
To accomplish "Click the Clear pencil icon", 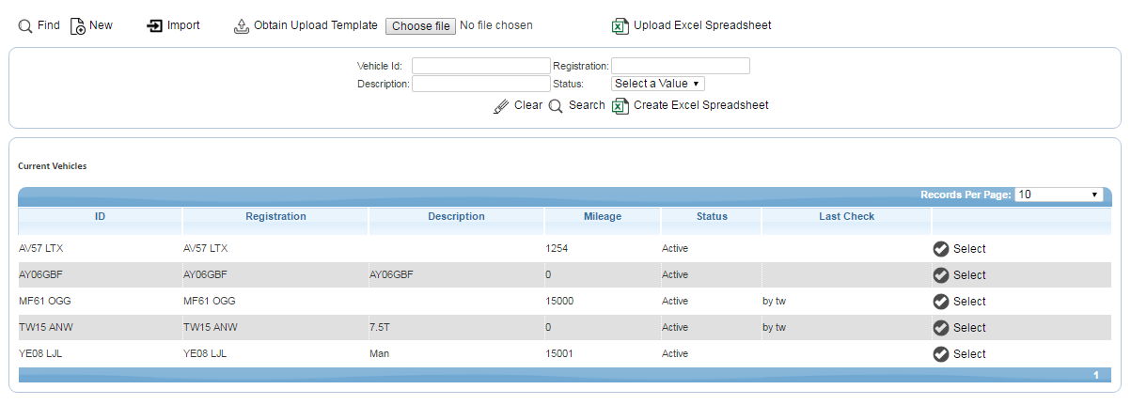I will pyautogui.click(x=501, y=106).
